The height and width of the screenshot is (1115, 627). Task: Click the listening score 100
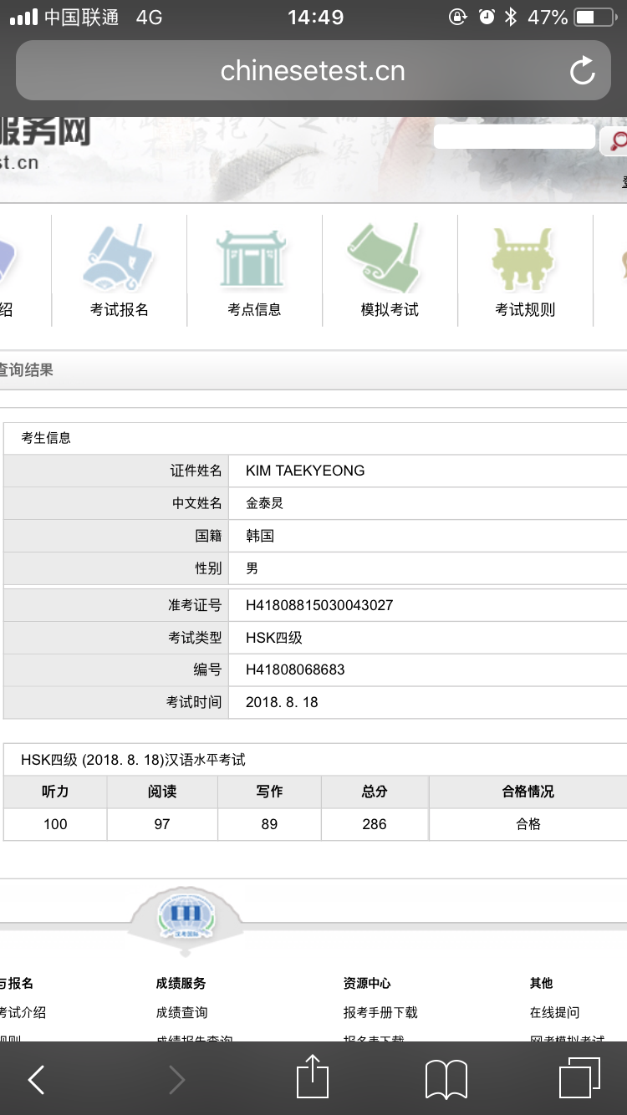coord(55,824)
